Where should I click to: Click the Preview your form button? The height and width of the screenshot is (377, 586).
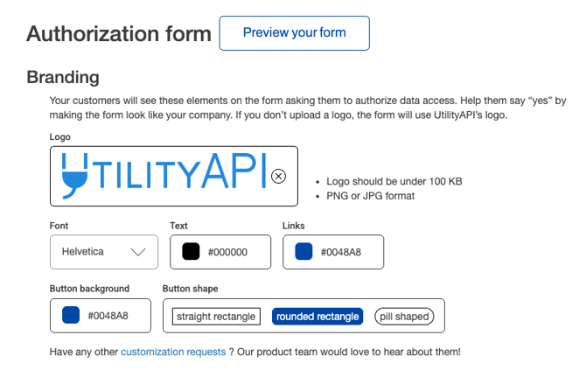pos(294,33)
